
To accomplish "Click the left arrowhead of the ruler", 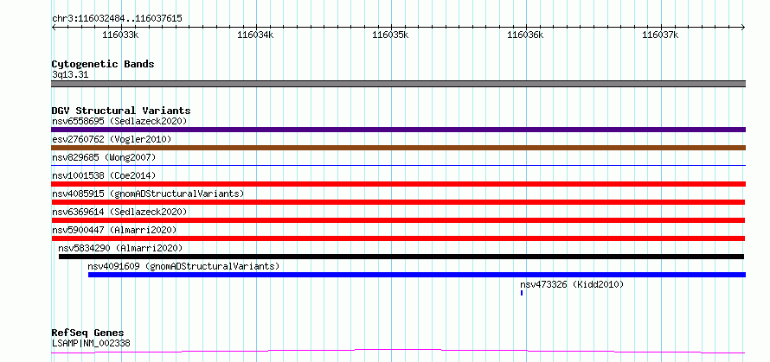I will pyautogui.click(x=54, y=28).
